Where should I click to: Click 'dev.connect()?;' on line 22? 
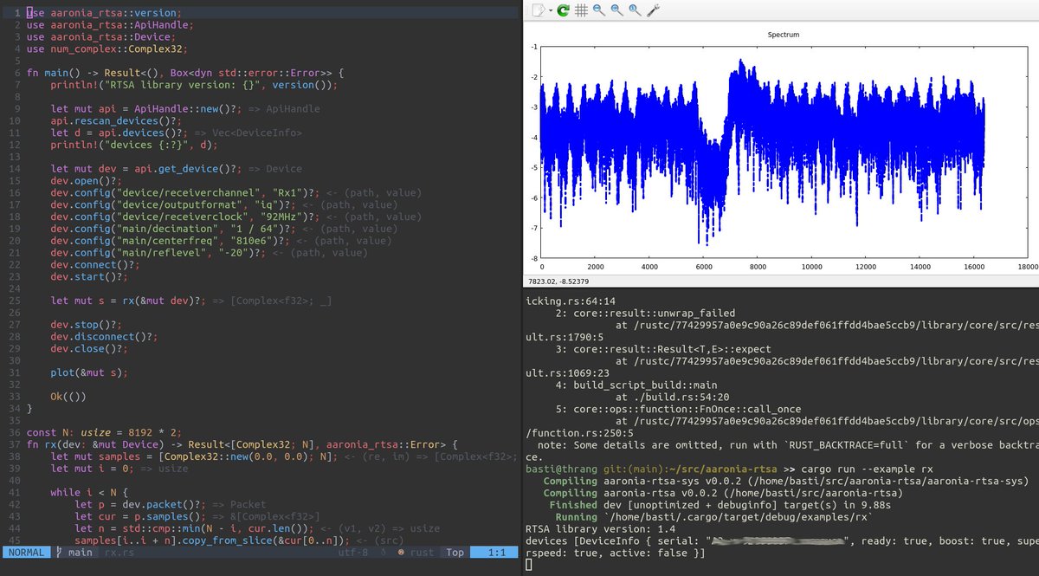(95, 263)
